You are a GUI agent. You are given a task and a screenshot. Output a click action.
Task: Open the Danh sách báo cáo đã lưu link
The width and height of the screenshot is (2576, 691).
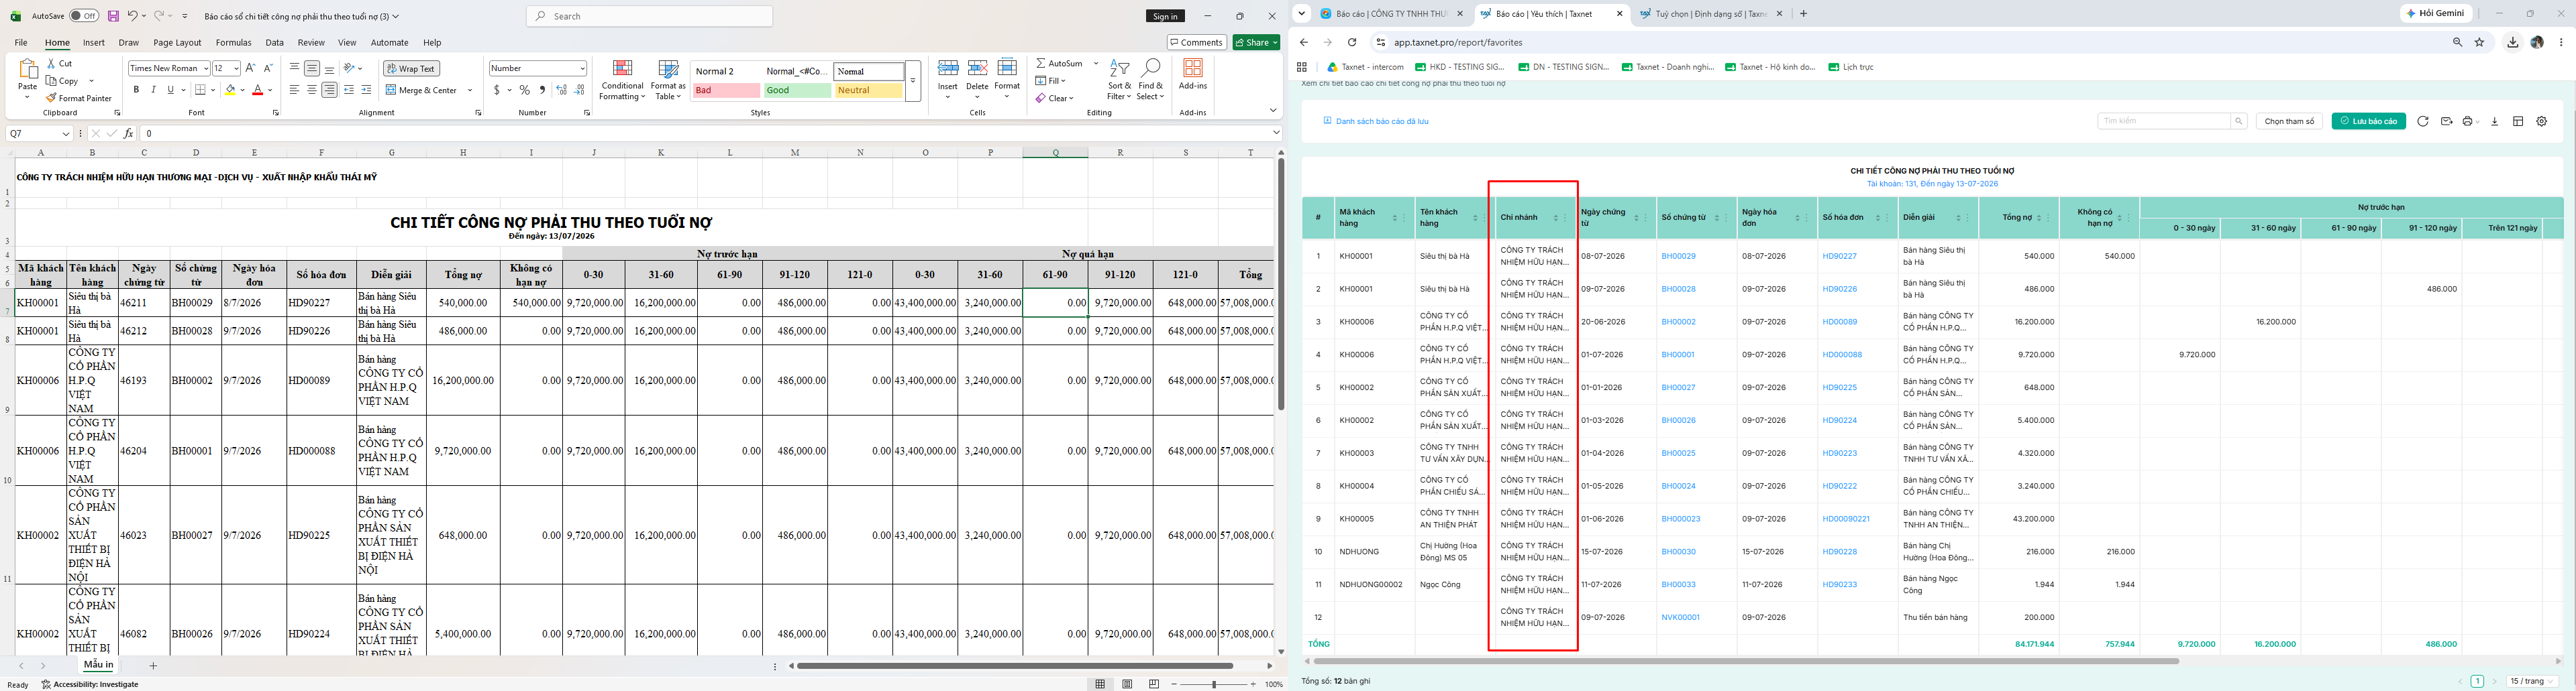[x=1376, y=121]
